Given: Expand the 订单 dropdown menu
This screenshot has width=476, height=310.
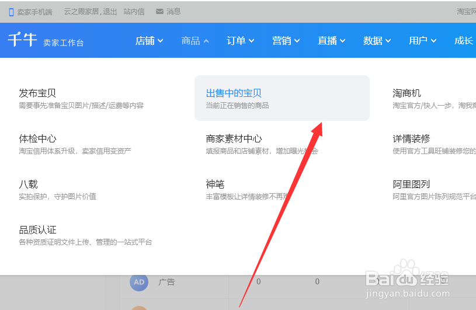Looking at the screenshot, I should (x=241, y=41).
